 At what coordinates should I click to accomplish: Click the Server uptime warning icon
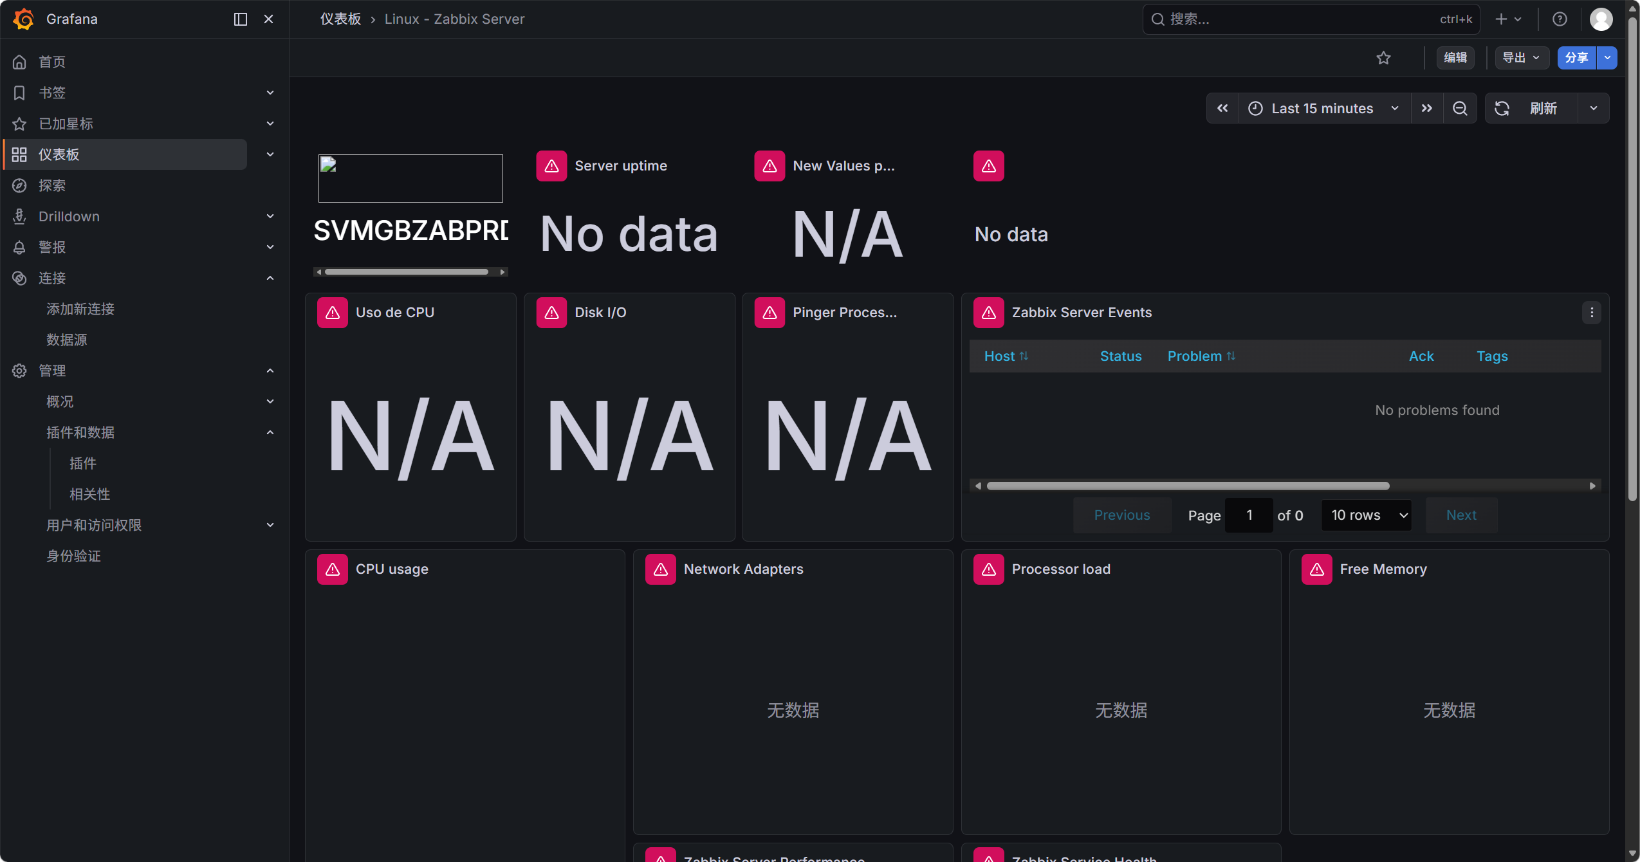[x=551, y=166]
